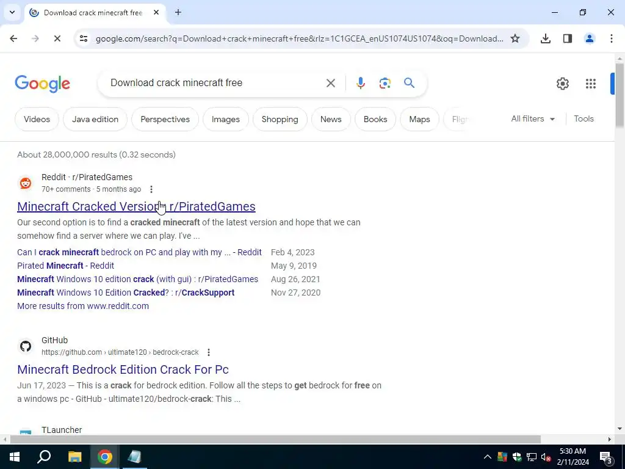
Task: Open Windows taskbar search
Action: [x=44, y=457]
